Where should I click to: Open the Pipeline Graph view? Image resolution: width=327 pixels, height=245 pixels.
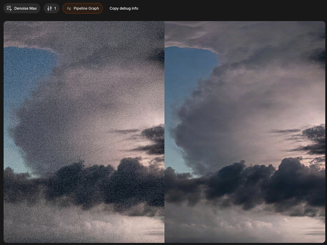pyautogui.click(x=82, y=8)
